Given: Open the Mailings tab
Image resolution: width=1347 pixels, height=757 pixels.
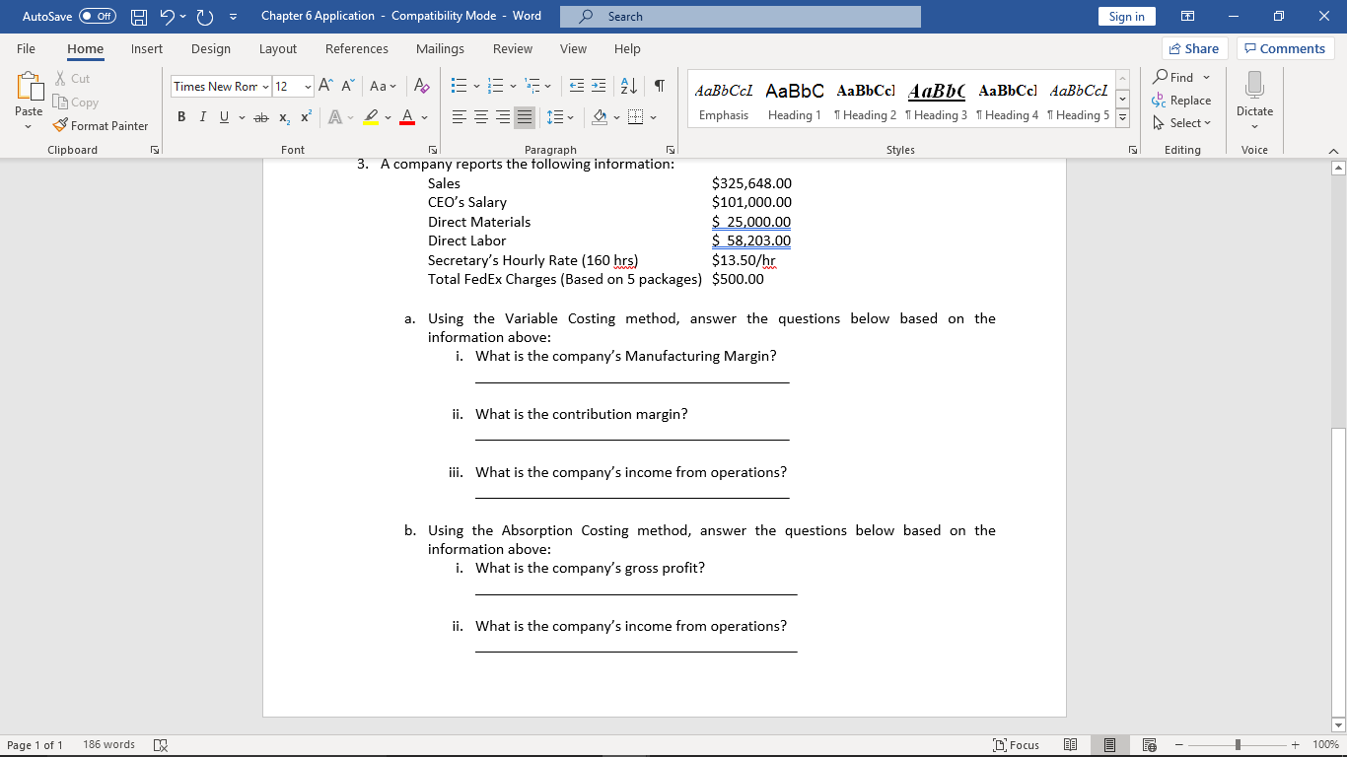Looking at the screenshot, I should click(x=440, y=48).
